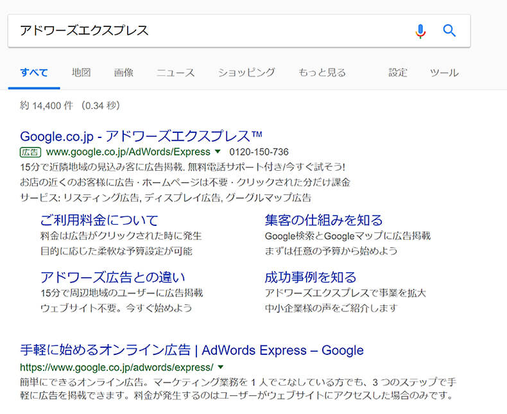Screen dimensions: 507x414
Task: Open the ツール options
Action: (444, 73)
